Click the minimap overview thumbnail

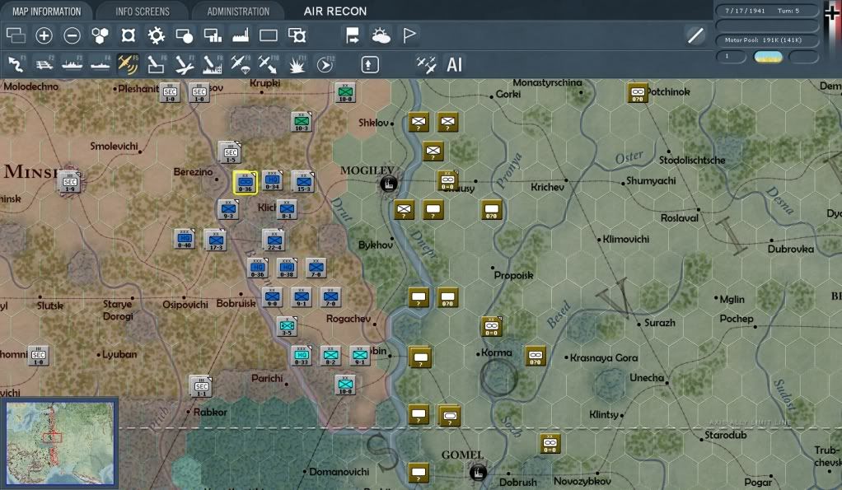click(x=59, y=443)
